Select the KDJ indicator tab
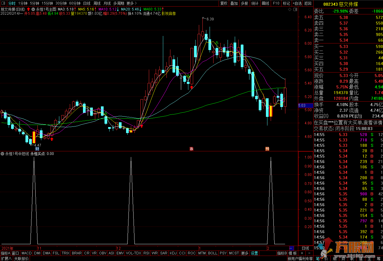This screenshot has width=383, height=261. pyautogui.click(x=173, y=253)
